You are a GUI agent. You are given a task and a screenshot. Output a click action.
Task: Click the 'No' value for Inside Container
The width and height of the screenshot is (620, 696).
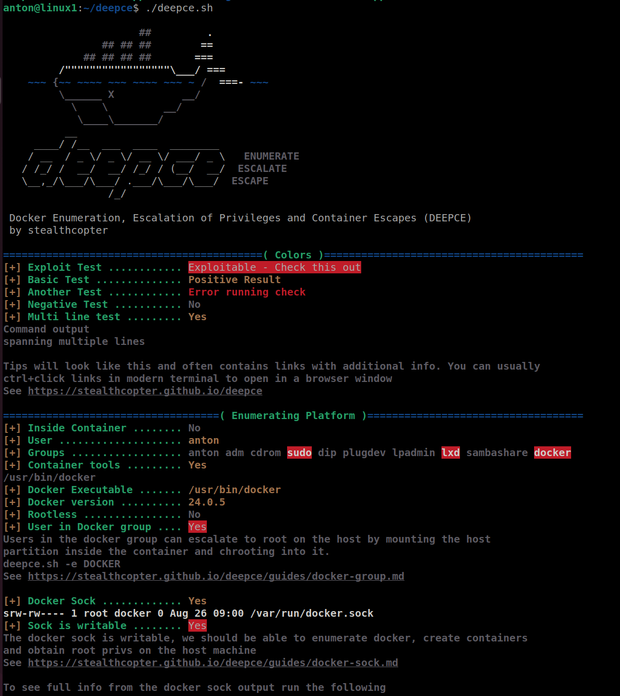(x=194, y=428)
